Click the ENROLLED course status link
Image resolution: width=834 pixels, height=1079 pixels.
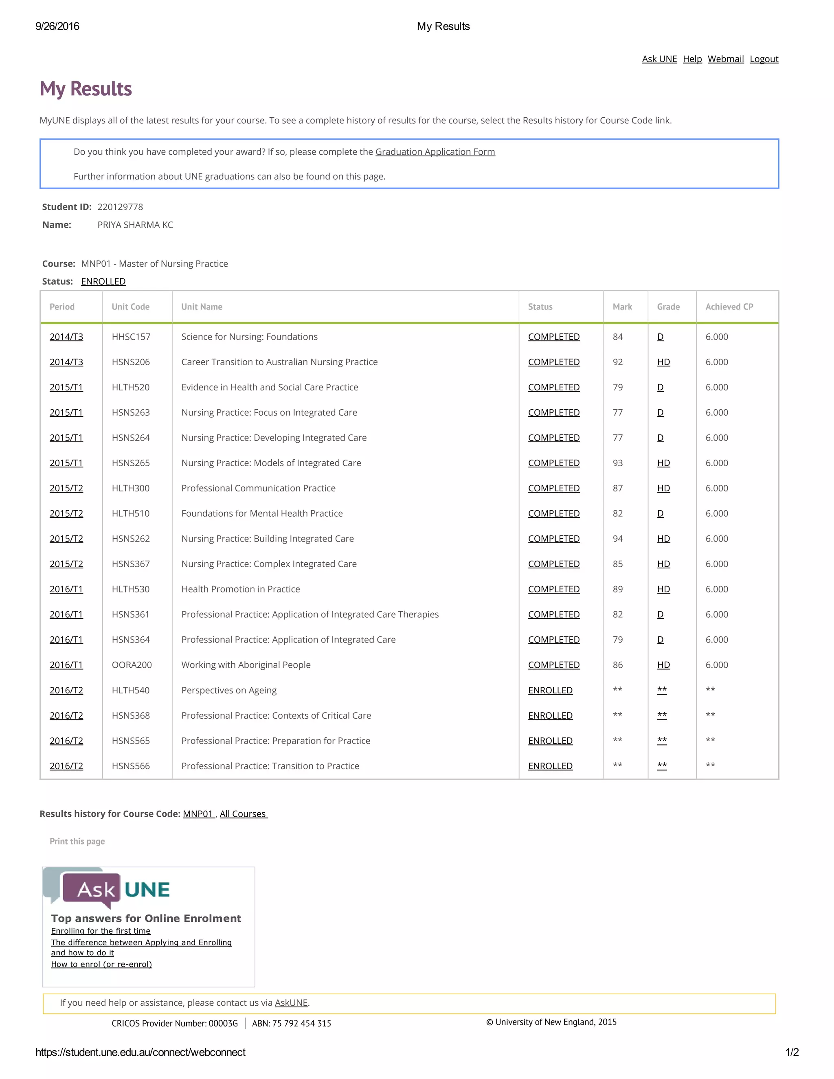point(103,281)
